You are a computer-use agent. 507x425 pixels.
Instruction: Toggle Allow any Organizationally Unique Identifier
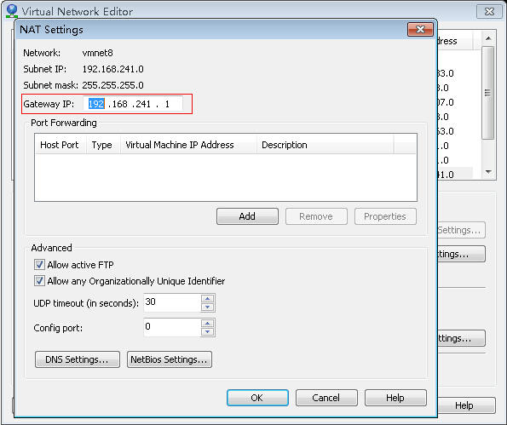(x=39, y=280)
